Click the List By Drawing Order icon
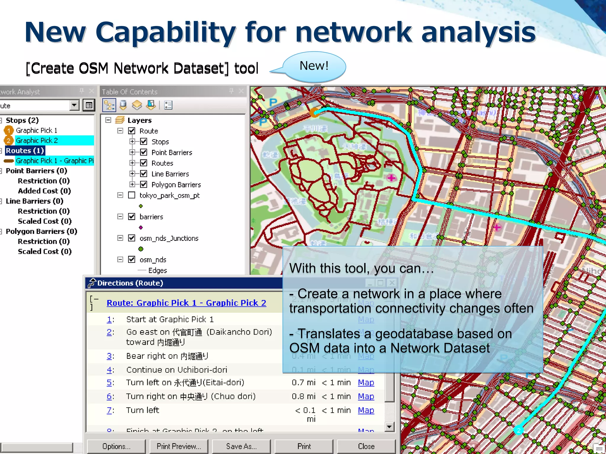Viewport: 606px width, 454px height. [x=109, y=105]
